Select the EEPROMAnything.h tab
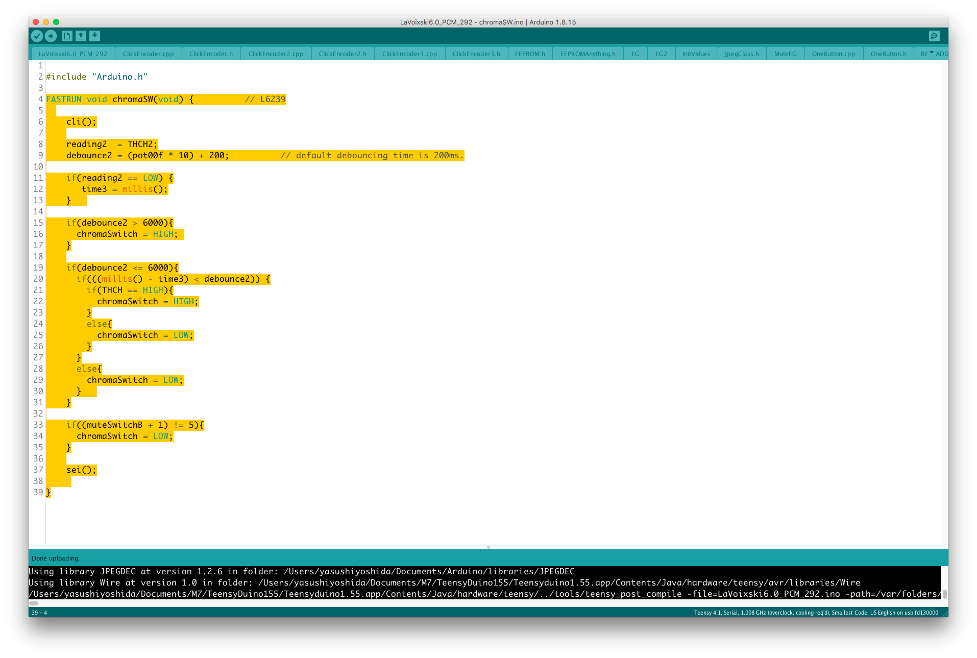977x658 pixels. click(588, 54)
